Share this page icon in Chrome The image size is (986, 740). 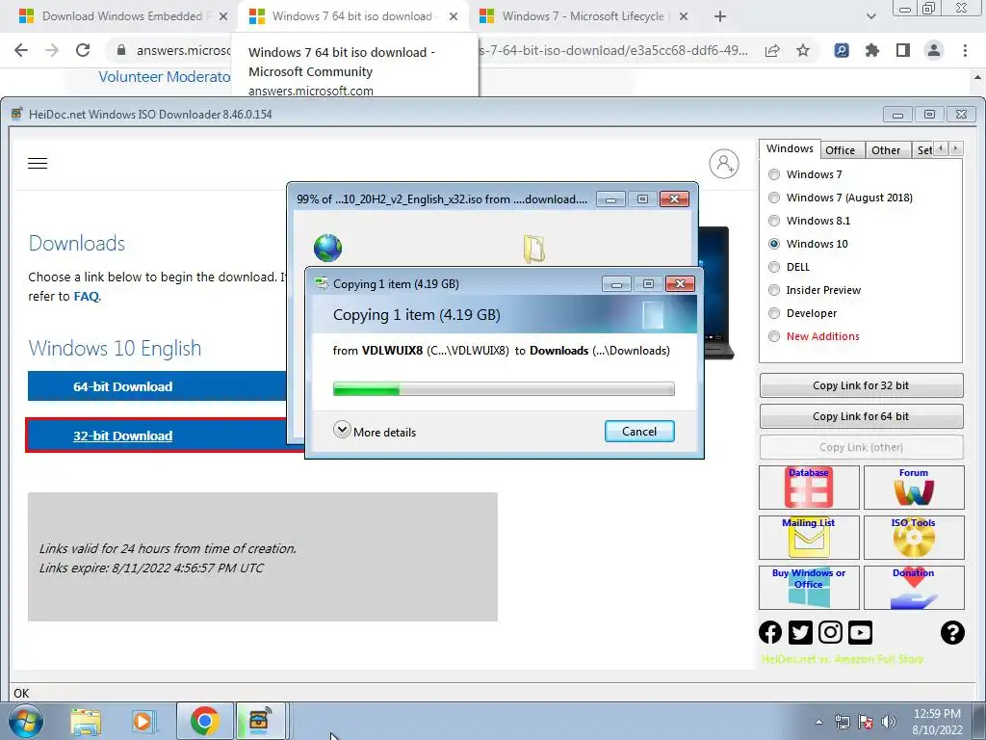pyautogui.click(x=772, y=50)
